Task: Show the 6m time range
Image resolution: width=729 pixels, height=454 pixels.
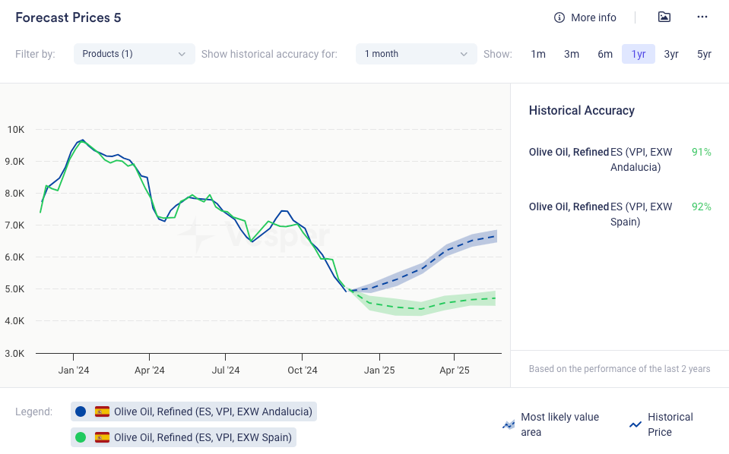Action: [x=605, y=54]
